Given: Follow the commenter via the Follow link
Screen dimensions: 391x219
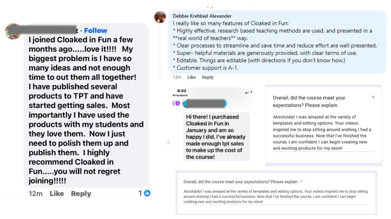Looking at the screenshot, I should pyautogui.click(x=95, y=30).
